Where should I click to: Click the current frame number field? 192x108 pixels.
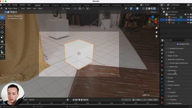tap(126, 100)
